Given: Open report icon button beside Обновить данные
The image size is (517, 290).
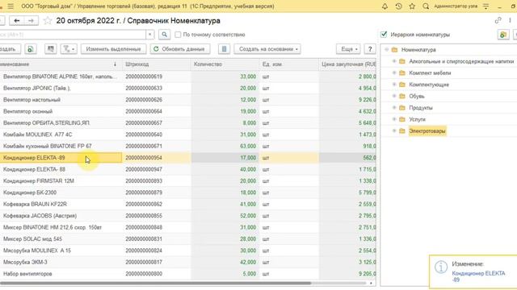Looking at the screenshot, I should point(224,49).
